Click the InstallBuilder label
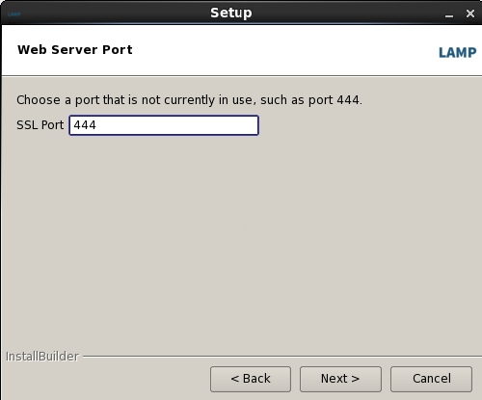The image size is (482, 400). pyautogui.click(x=42, y=357)
